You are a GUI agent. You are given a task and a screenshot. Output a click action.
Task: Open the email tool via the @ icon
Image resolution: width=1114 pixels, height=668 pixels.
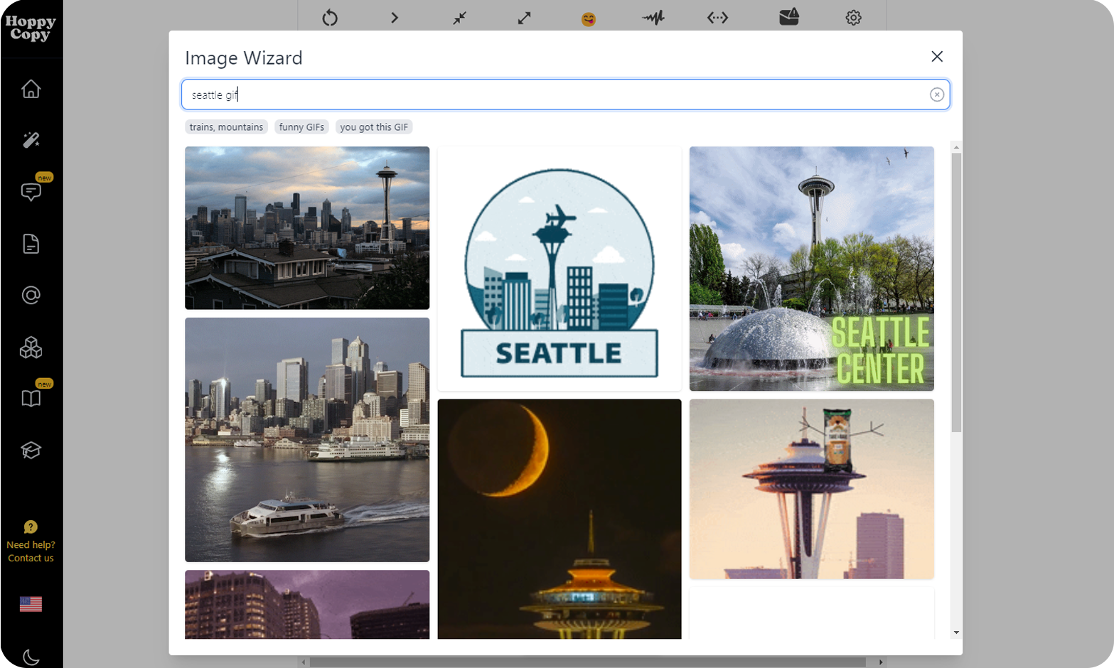(x=31, y=296)
